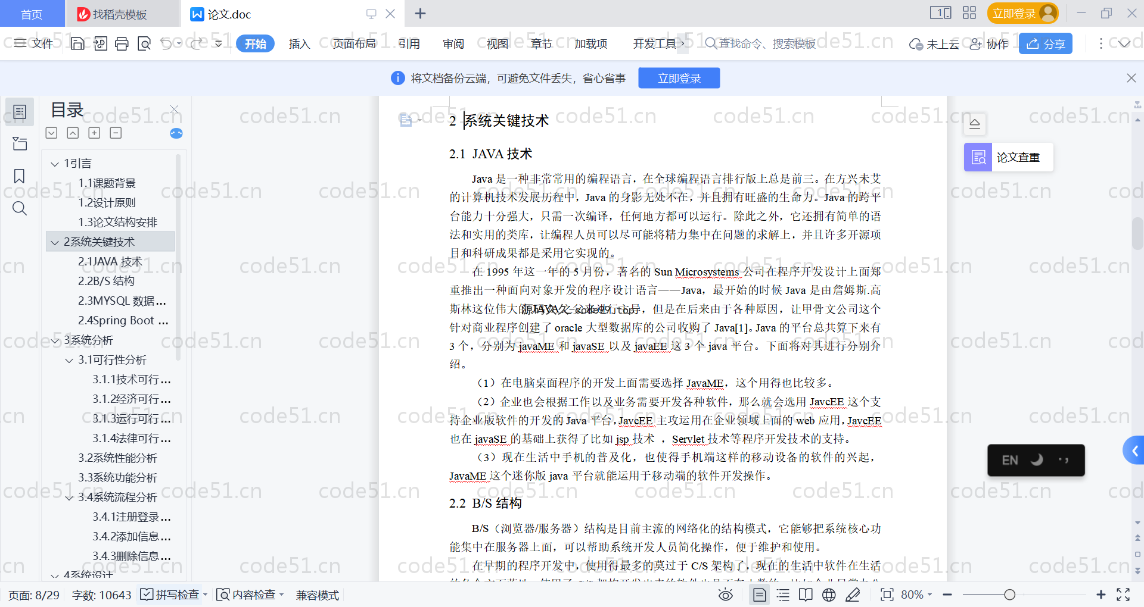
Task: Click the EN language indicator
Action: pyautogui.click(x=1010, y=460)
